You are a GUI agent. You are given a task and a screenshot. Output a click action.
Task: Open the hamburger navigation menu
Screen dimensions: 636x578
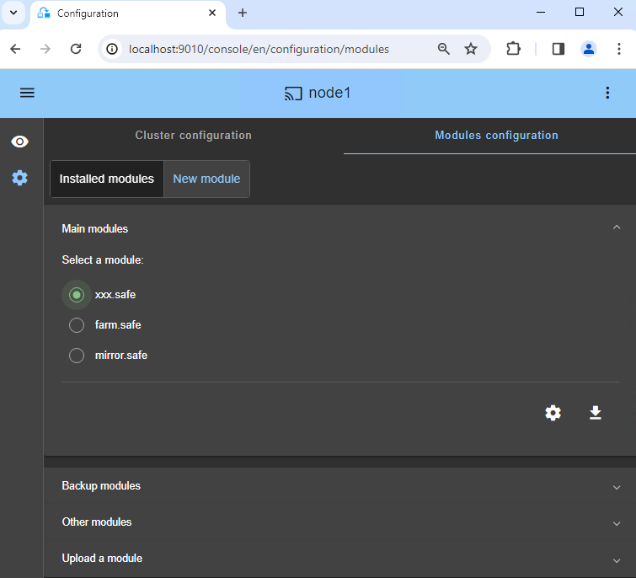coord(27,93)
